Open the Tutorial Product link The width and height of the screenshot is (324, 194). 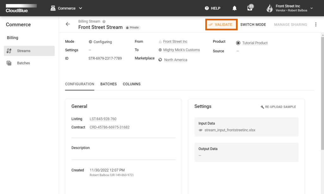[255, 43]
